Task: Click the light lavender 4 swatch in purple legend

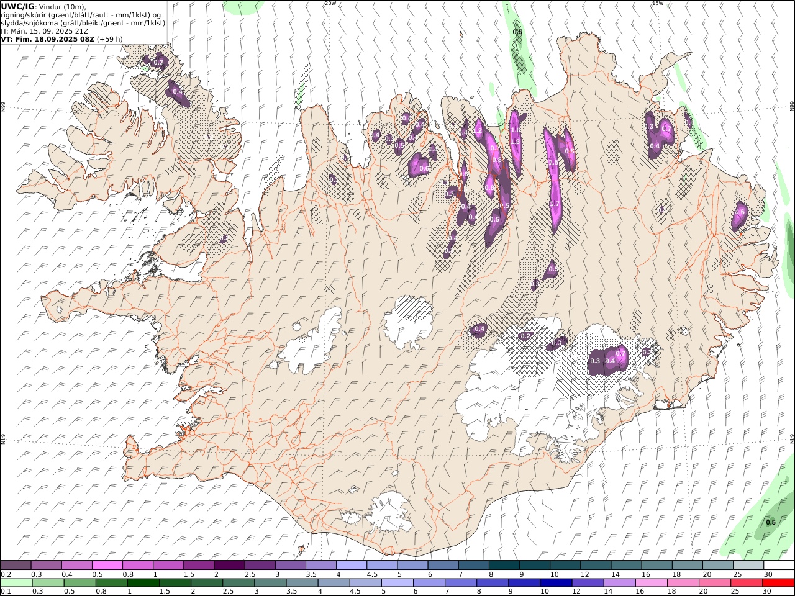Action: [x=350, y=565]
